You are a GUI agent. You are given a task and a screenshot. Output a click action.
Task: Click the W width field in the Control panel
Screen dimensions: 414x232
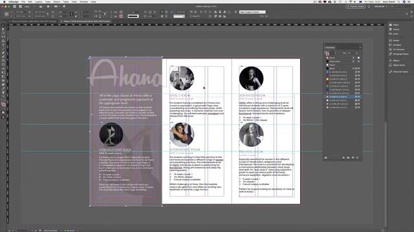(39, 12)
